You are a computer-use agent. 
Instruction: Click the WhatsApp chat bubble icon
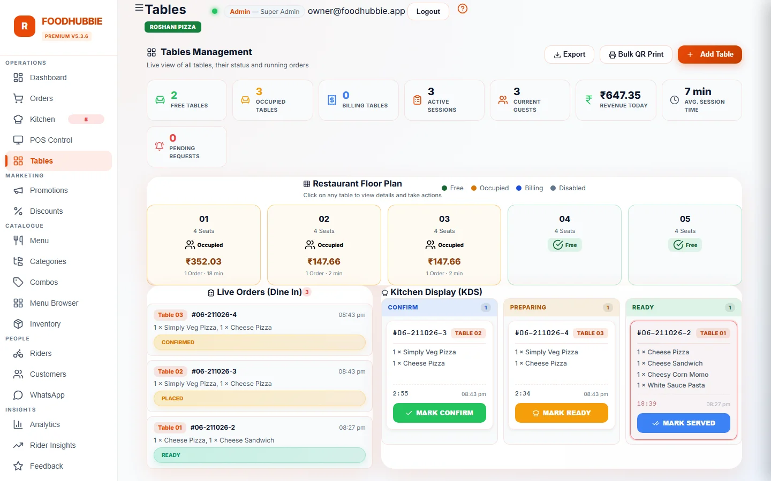pyautogui.click(x=18, y=395)
